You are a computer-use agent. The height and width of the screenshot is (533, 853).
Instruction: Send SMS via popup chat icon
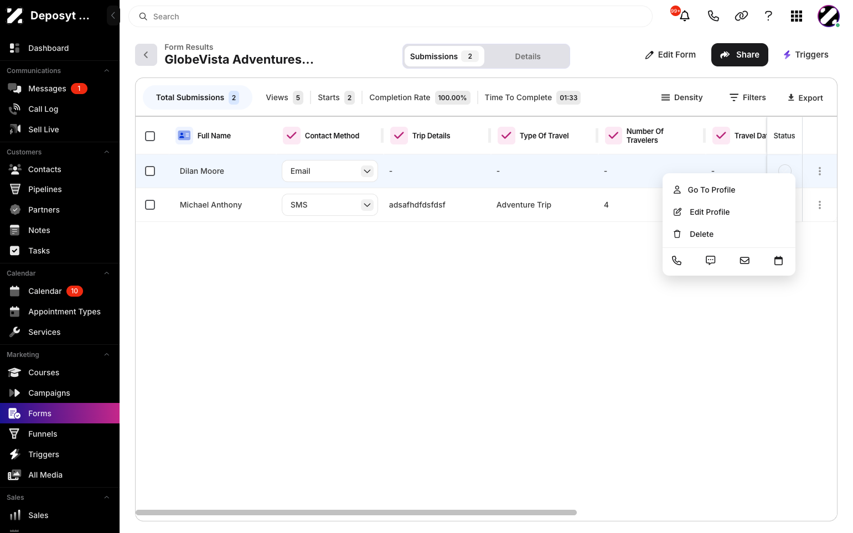(x=711, y=261)
